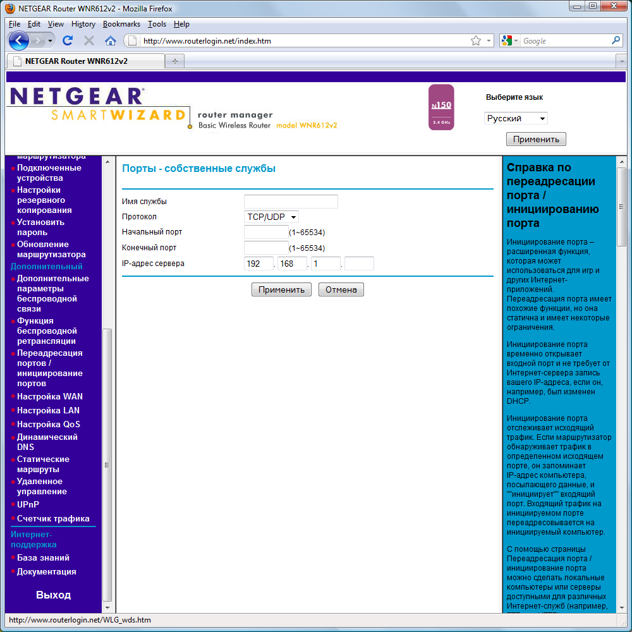This screenshot has height=632, width=632.
Task: Select the NETGEAR Router WNR612v2 tab
Action: tap(85, 61)
